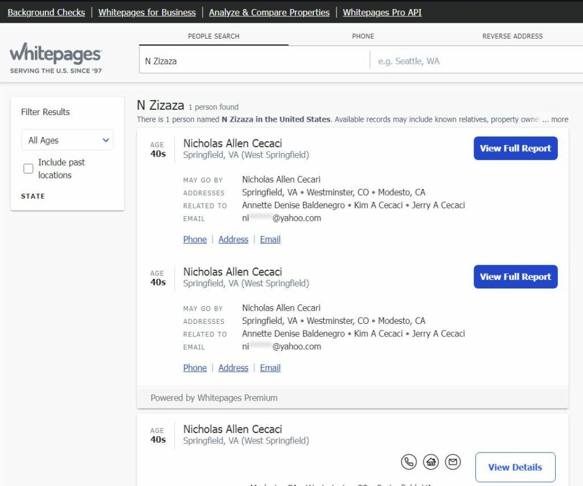Select the People Search tab
The width and height of the screenshot is (583, 486).
[x=214, y=36]
